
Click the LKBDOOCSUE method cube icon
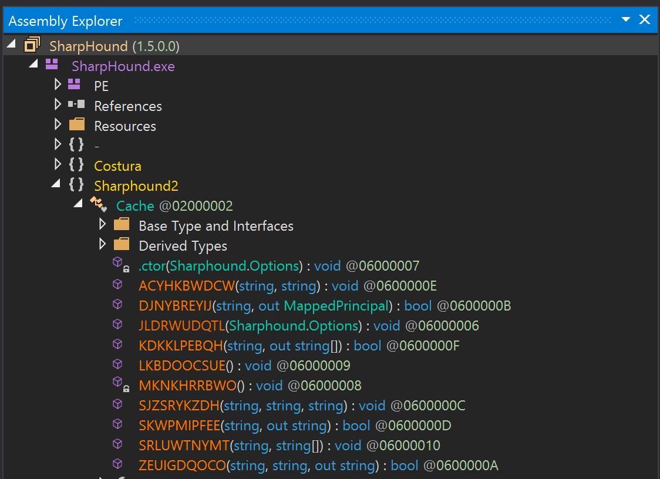click(x=117, y=364)
